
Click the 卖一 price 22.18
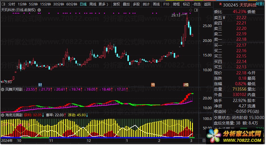pos(241,39)
